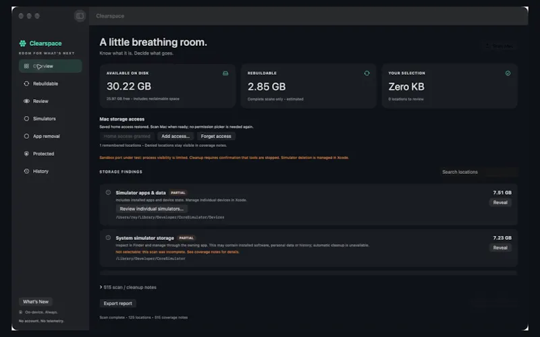Image resolution: width=540 pixels, height=337 pixels.
Task: Click Review individual simulators... button
Action: (151, 209)
